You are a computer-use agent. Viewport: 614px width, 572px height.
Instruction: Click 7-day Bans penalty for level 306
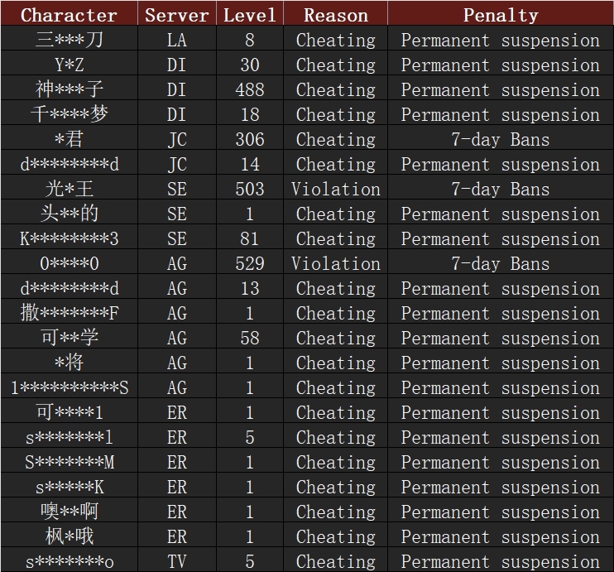click(501, 139)
